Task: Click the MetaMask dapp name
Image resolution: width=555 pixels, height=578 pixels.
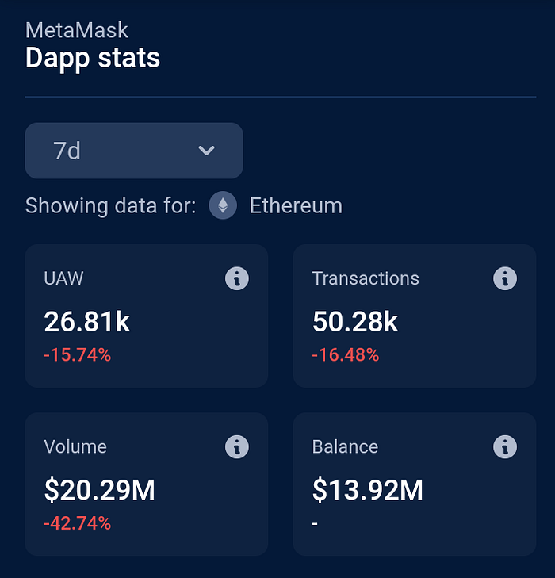Action: 77,31
